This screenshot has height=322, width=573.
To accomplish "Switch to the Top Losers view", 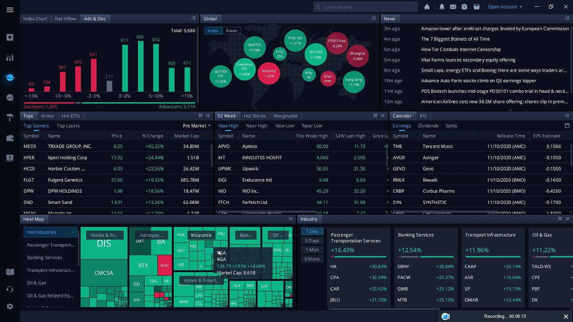I will click(68, 126).
